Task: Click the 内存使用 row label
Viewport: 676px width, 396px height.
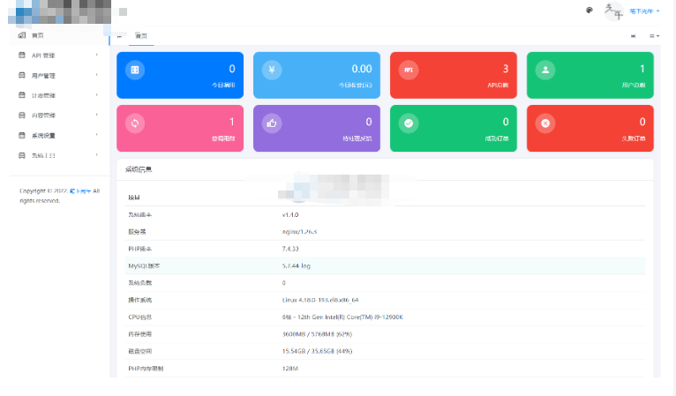Action: point(139,334)
